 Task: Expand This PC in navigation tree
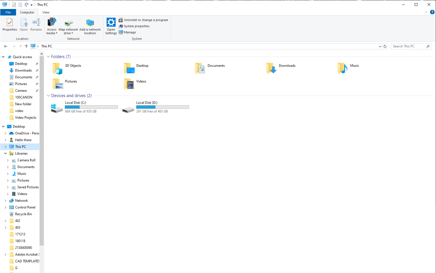pyautogui.click(x=5, y=147)
